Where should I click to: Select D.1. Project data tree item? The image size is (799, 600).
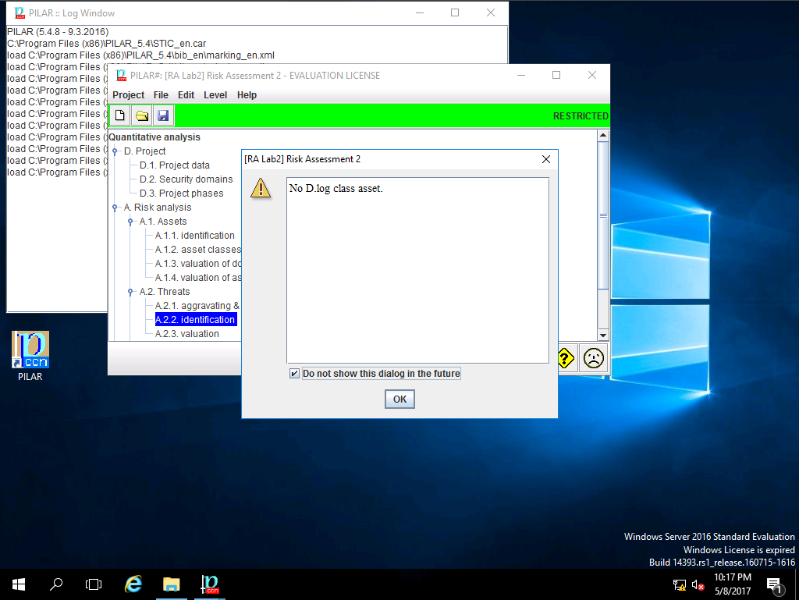coord(174,165)
